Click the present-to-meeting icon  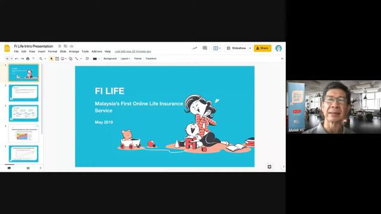(216, 48)
